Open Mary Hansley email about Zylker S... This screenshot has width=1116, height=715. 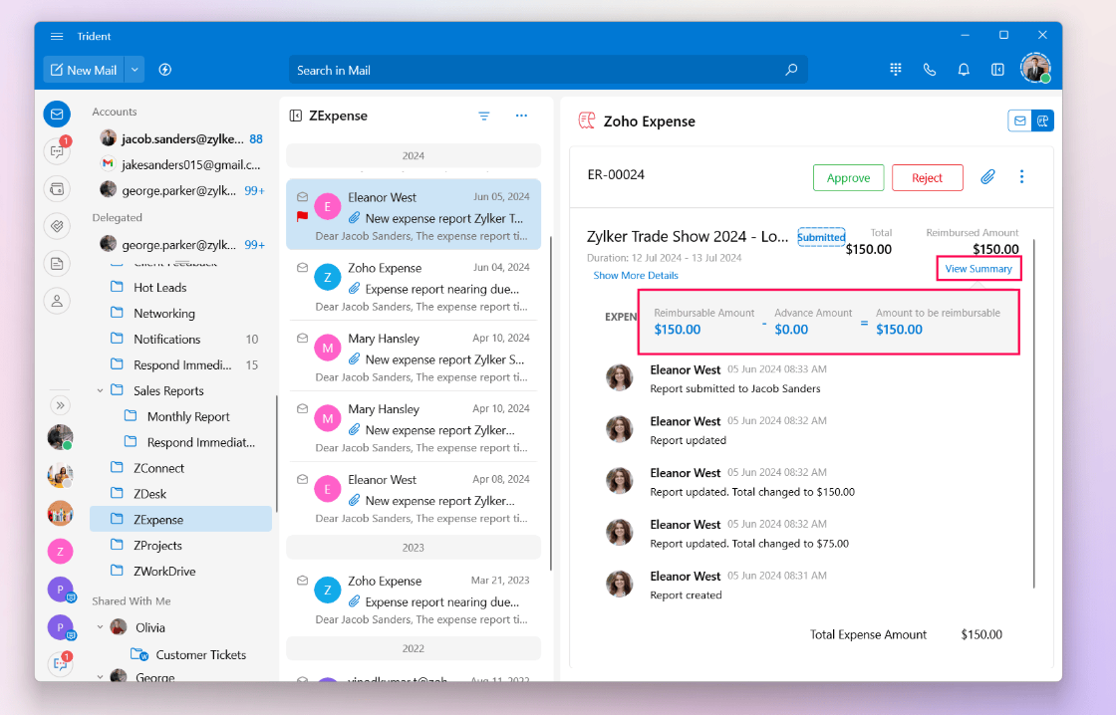(414, 356)
